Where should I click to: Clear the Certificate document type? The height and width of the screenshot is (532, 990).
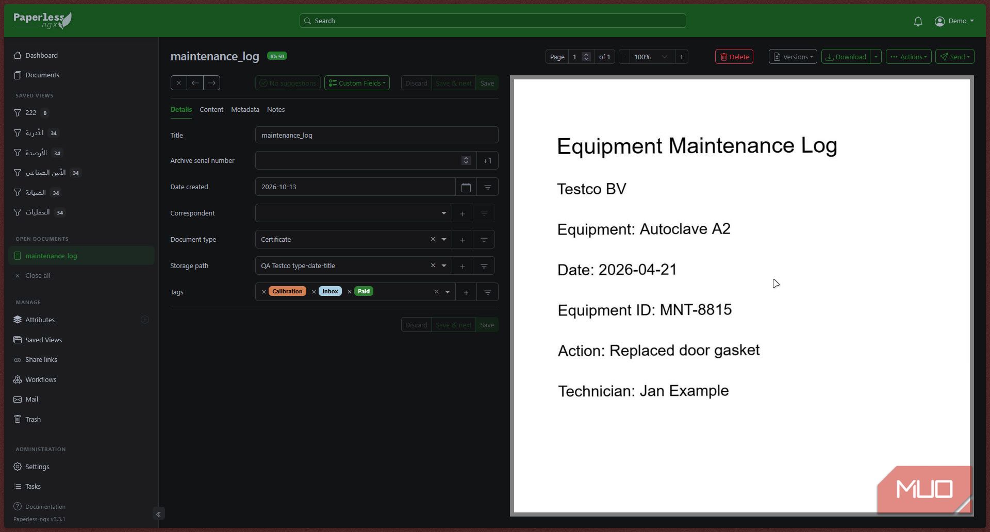433,239
